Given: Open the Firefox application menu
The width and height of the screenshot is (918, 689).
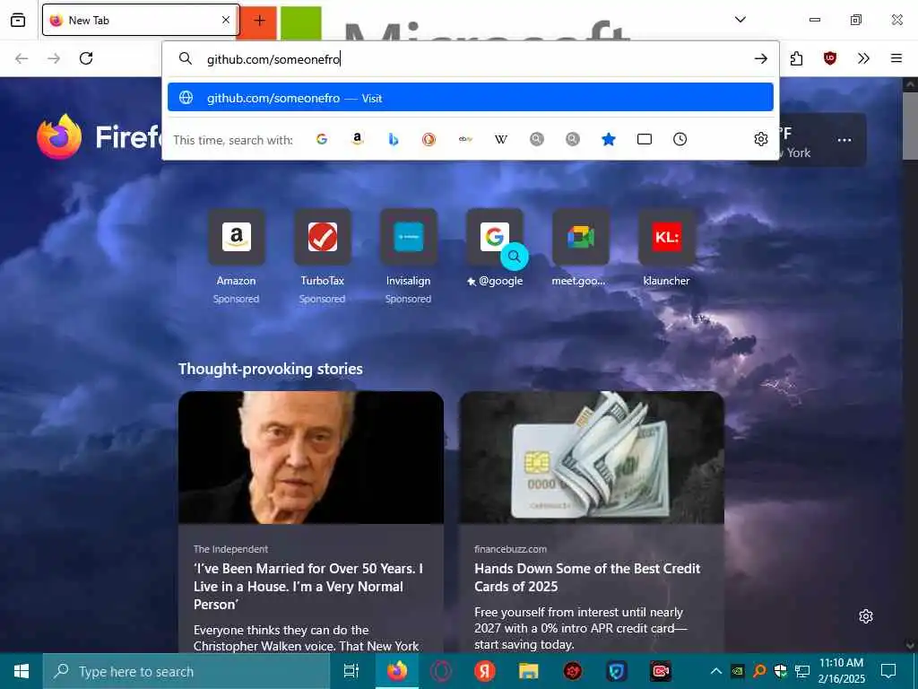Looking at the screenshot, I should pyautogui.click(x=896, y=58).
